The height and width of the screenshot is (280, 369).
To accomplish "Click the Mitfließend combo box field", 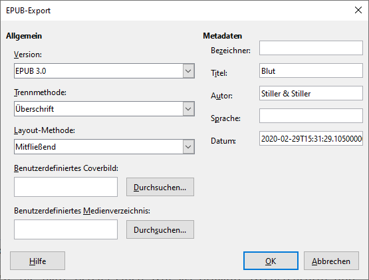I will [104, 147].
